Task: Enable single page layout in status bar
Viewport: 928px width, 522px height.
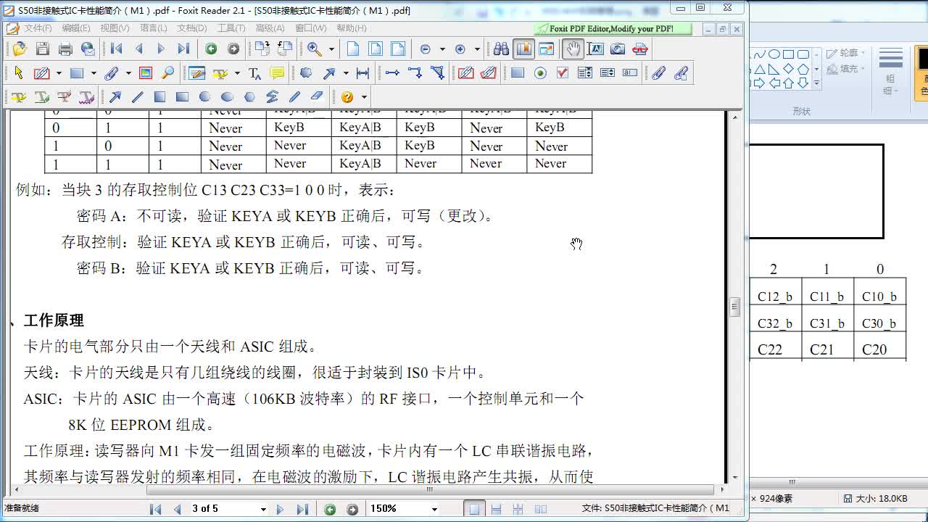Action: click(474, 509)
